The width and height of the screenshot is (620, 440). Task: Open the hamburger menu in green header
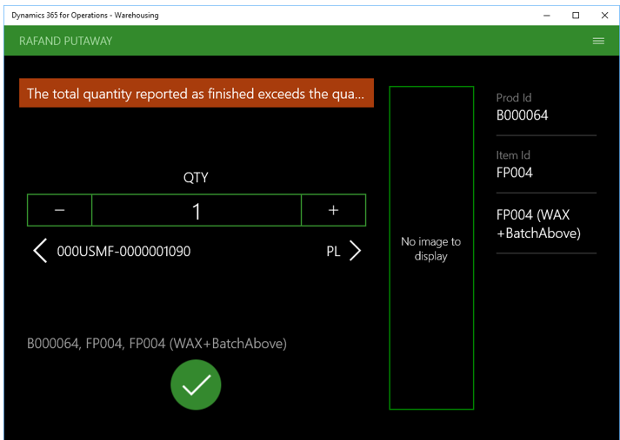pyautogui.click(x=598, y=41)
